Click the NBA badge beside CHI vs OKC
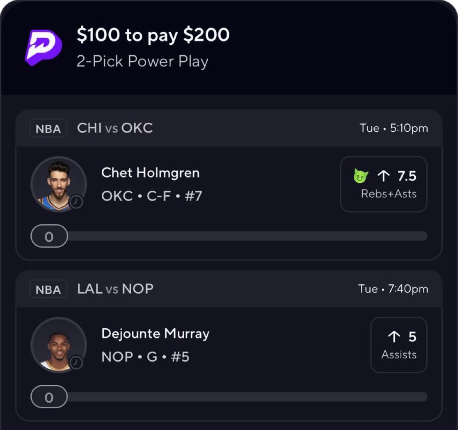458x430 pixels. pos(48,129)
